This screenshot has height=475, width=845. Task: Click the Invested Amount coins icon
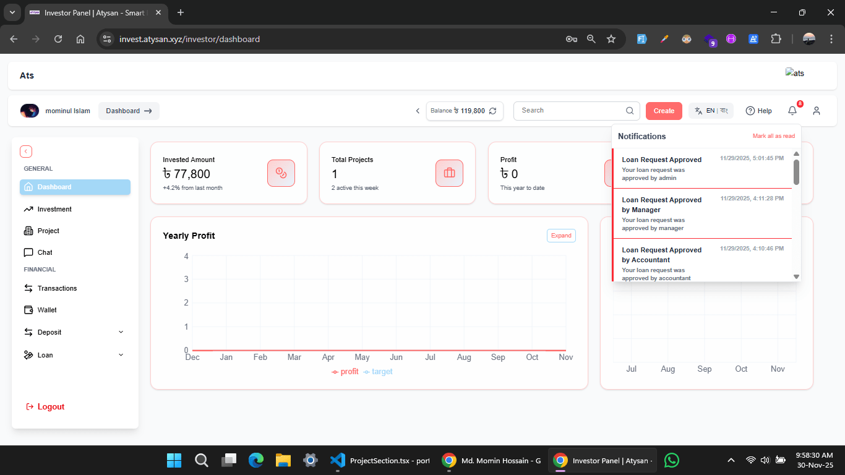[x=281, y=173]
